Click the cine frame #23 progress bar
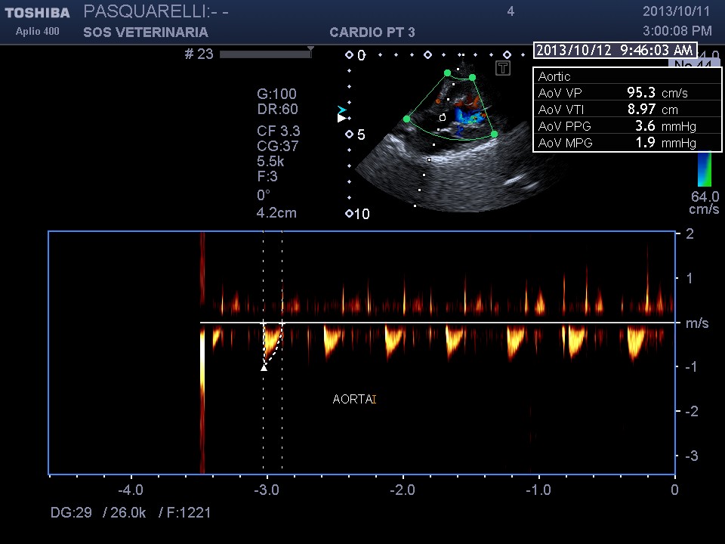725x544 pixels. pyautogui.click(x=265, y=54)
